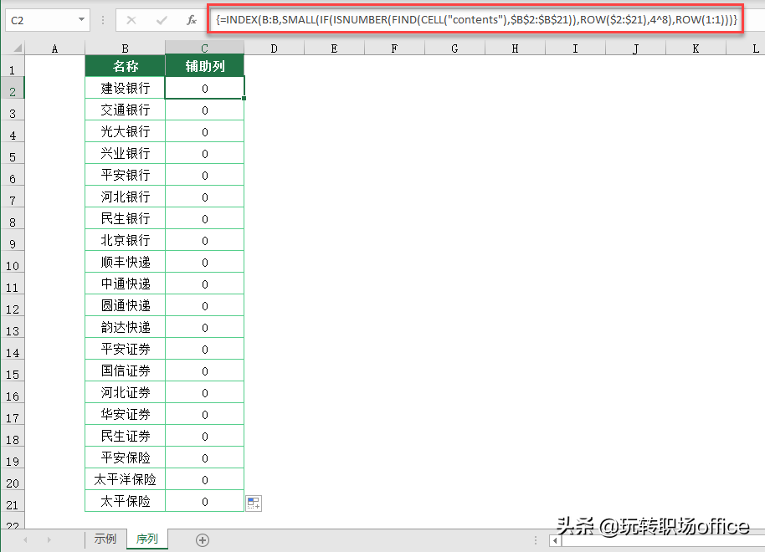Click cell containing 国信证券
Screen dimensions: 765x552
(126, 371)
